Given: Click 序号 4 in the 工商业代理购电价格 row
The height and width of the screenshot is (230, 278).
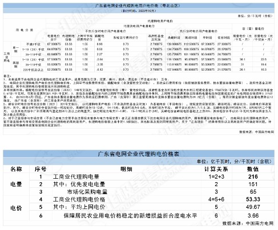Looking at the screenshot, I should [x=41, y=199].
